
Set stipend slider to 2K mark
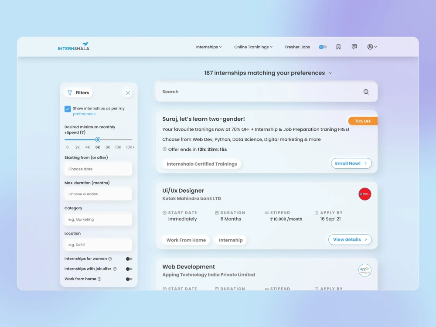(x=77, y=140)
